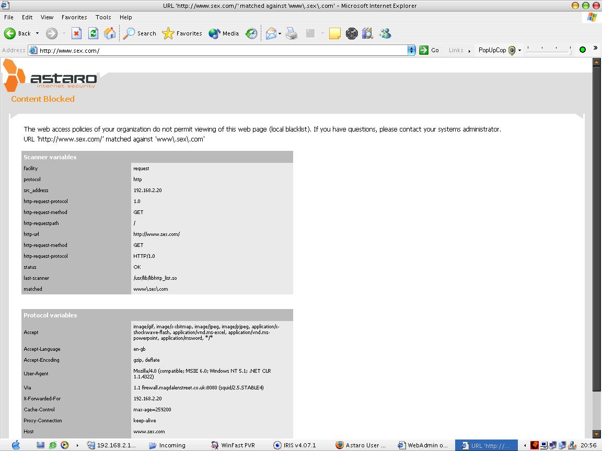
Task: Click the vertical scrollbar up arrow
Action: point(596,62)
